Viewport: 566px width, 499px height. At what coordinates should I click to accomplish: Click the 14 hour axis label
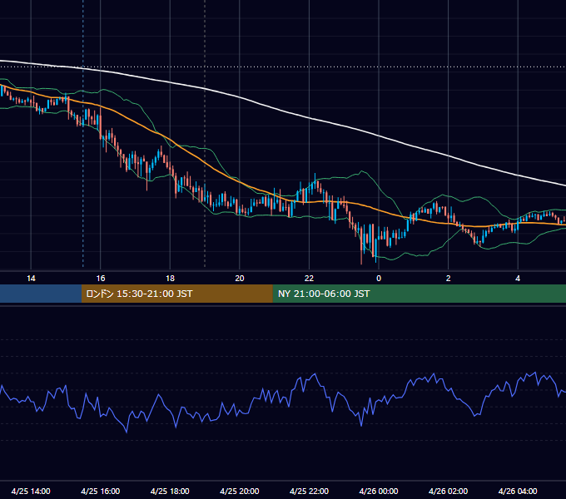pos(31,279)
